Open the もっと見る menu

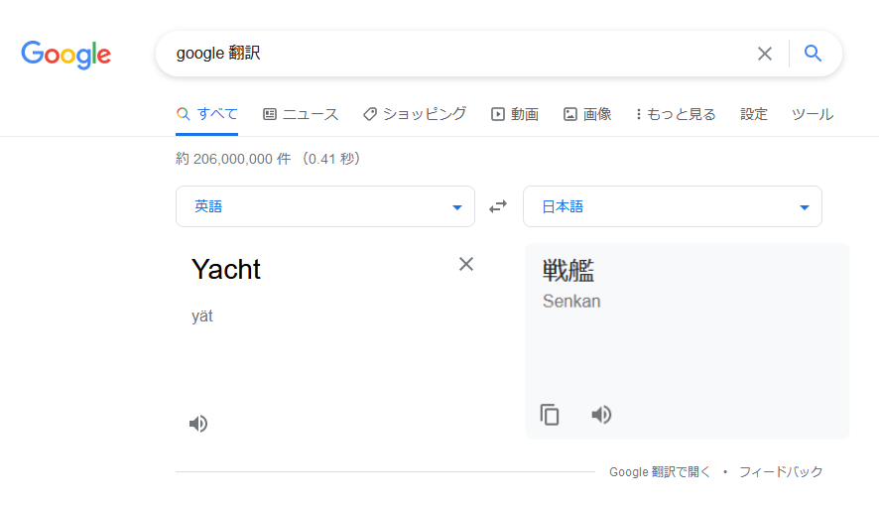tap(676, 114)
